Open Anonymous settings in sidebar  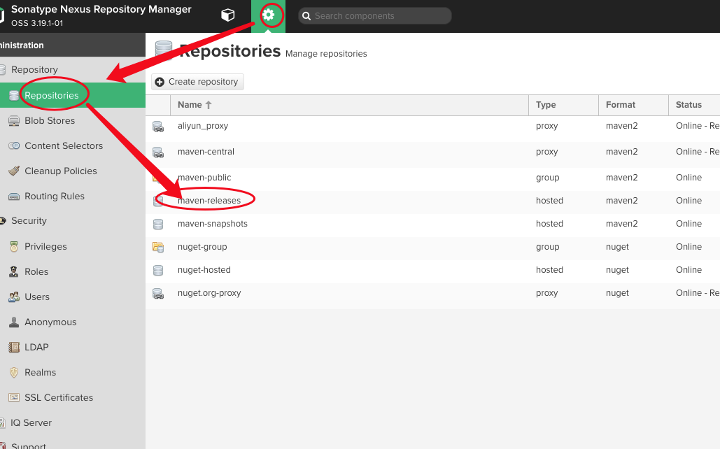pos(73,322)
